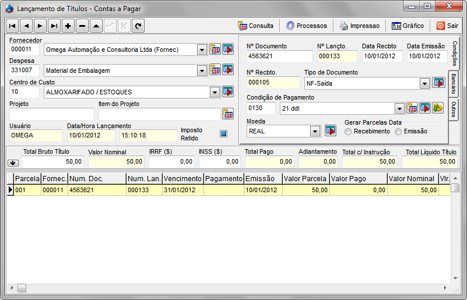Refresh the data with reload icon

pos(138,26)
